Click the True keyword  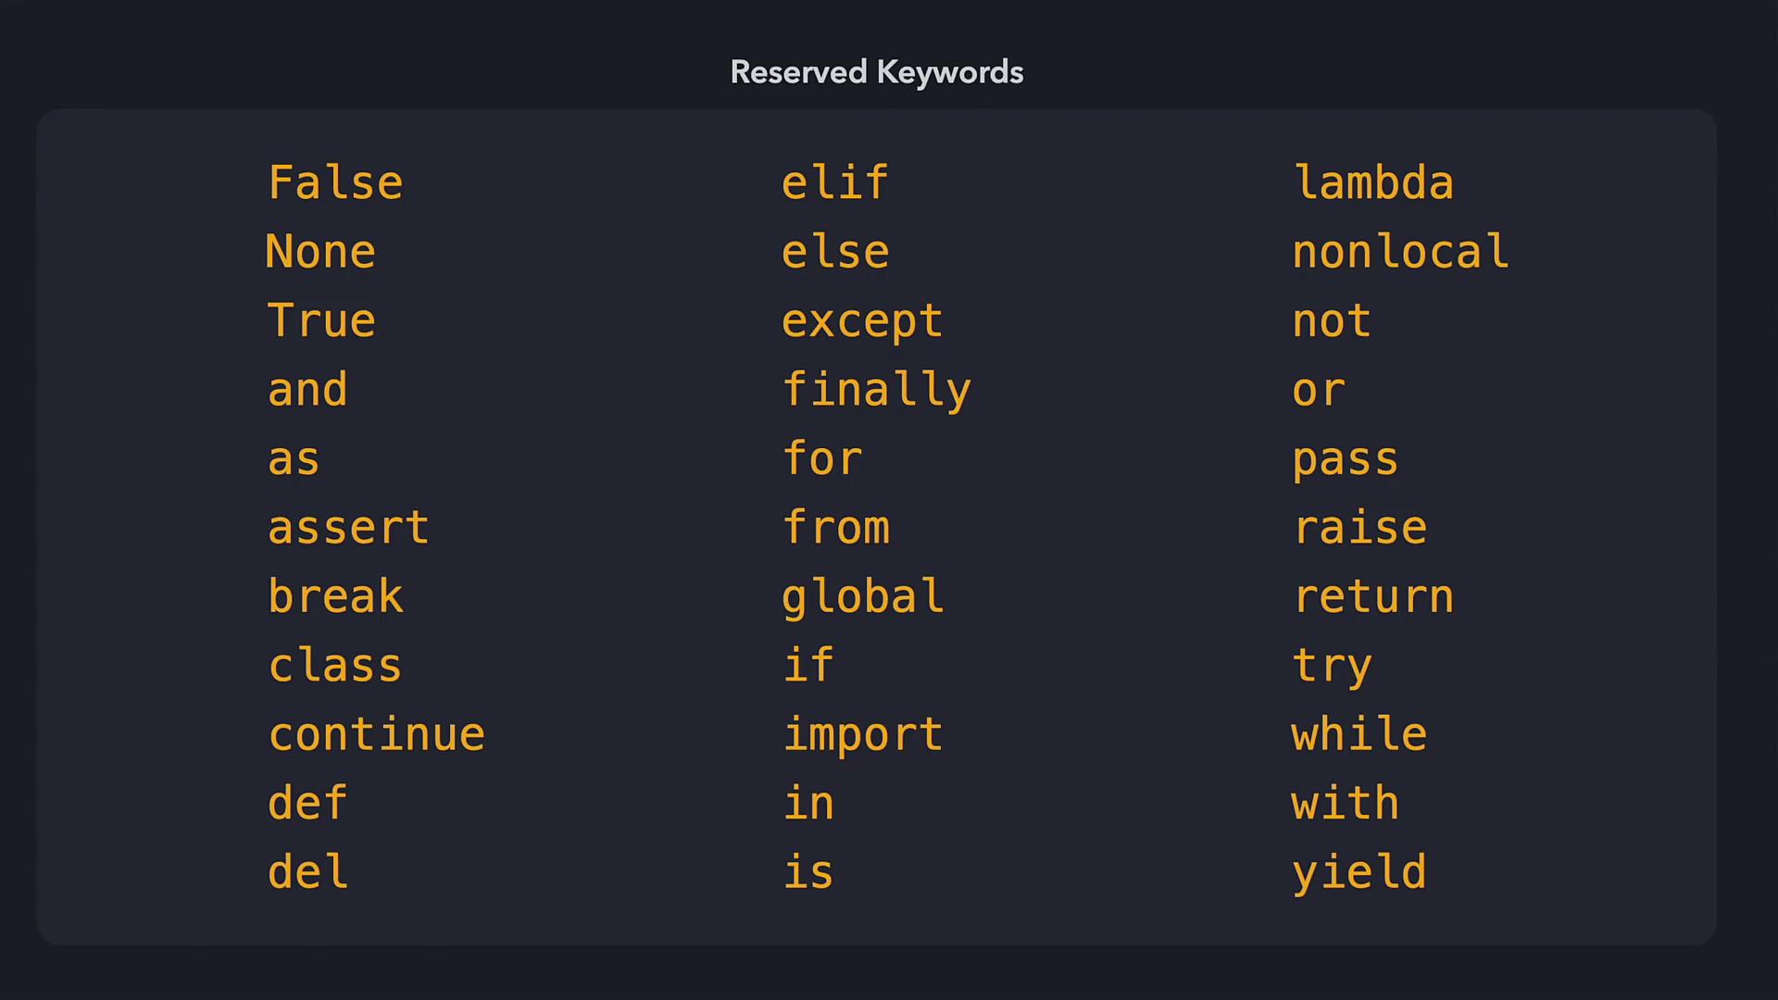click(321, 320)
